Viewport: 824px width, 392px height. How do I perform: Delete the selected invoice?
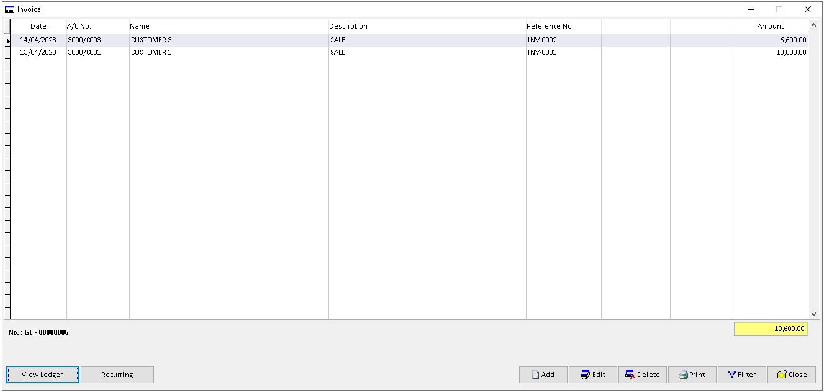point(643,375)
